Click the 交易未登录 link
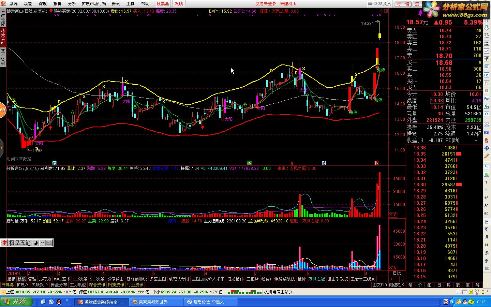The image size is (491, 307). click(x=266, y=4)
